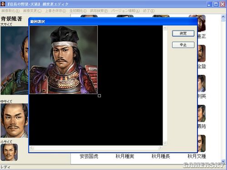Click the 中サイズ medium portrait preview
This screenshot has width=227, height=170.
(x=14, y=120)
